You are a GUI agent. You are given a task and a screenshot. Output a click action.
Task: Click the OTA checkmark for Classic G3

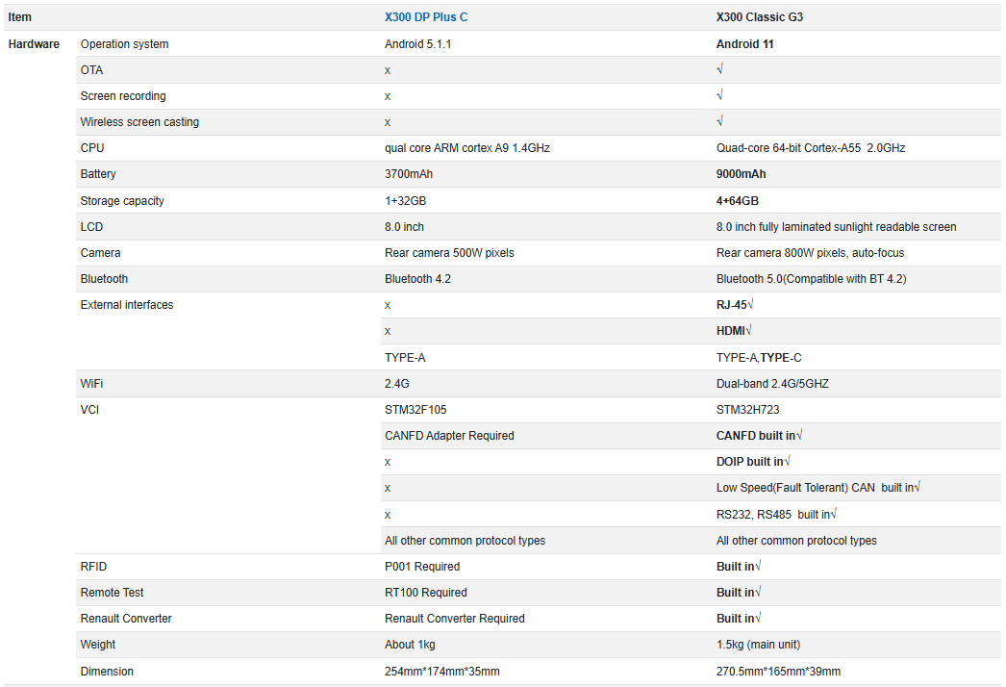point(719,69)
